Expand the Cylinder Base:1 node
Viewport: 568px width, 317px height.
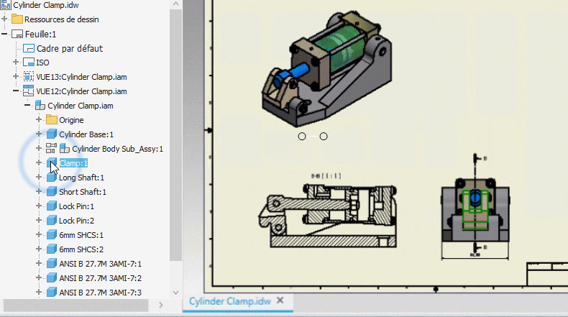[x=39, y=134]
